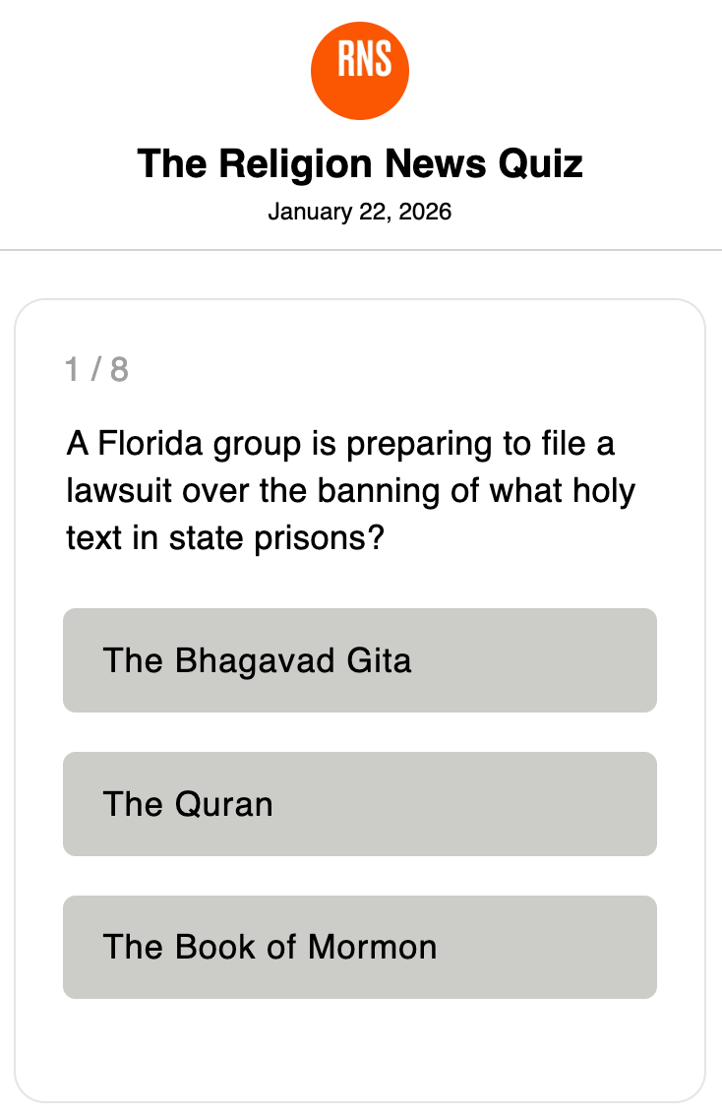Pick The Book of Mormon option

pos(360,948)
